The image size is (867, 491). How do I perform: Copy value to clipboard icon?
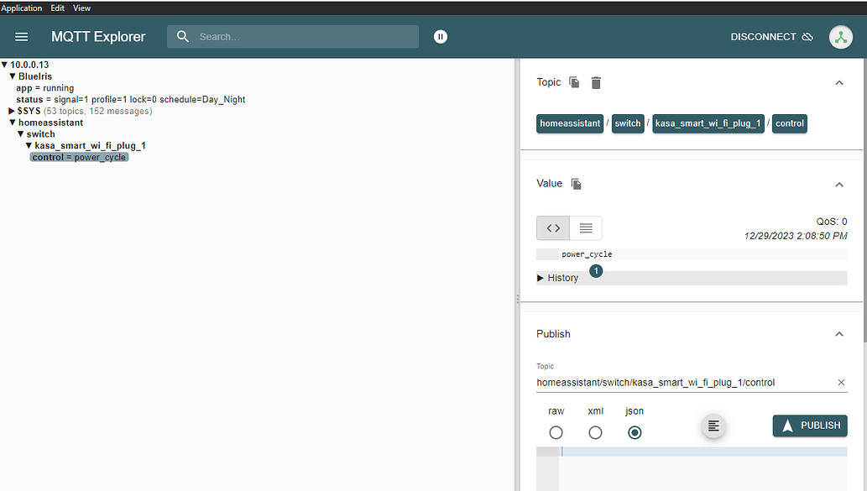click(x=576, y=184)
